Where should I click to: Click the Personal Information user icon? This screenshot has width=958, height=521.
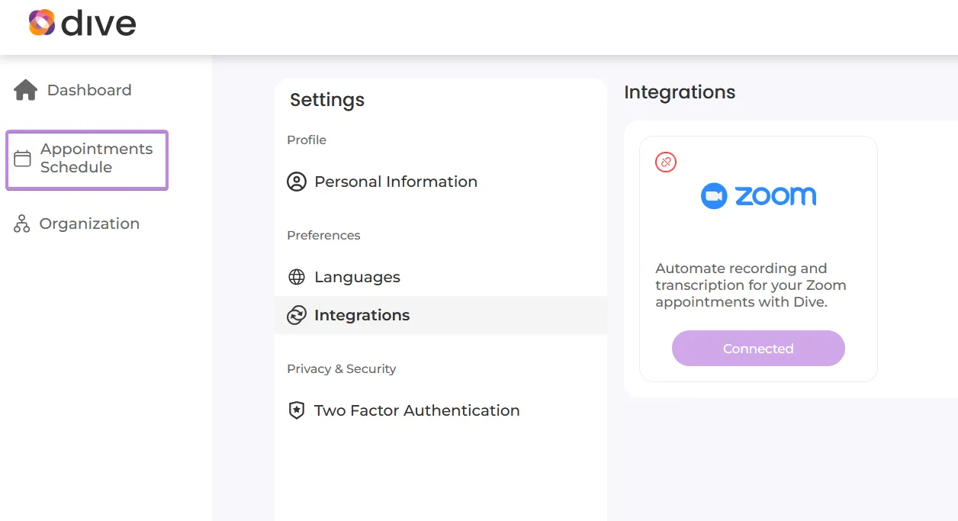tap(297, 182)
